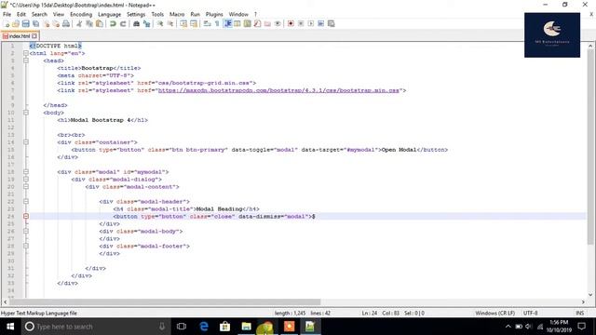Click the Close All toolbar icon

click(x=56, y=23)
